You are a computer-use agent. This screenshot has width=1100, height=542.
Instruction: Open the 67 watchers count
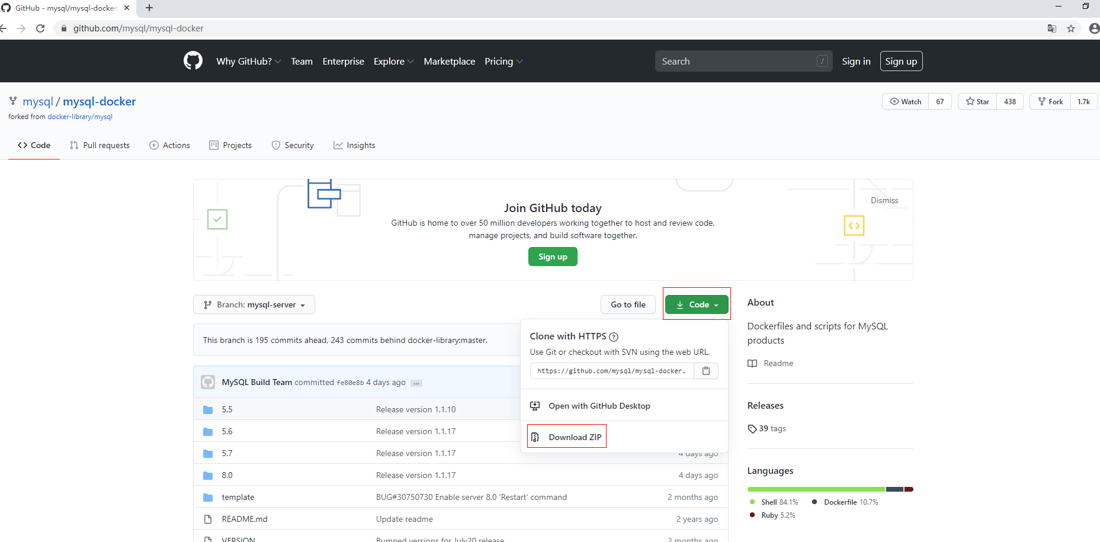940,101
